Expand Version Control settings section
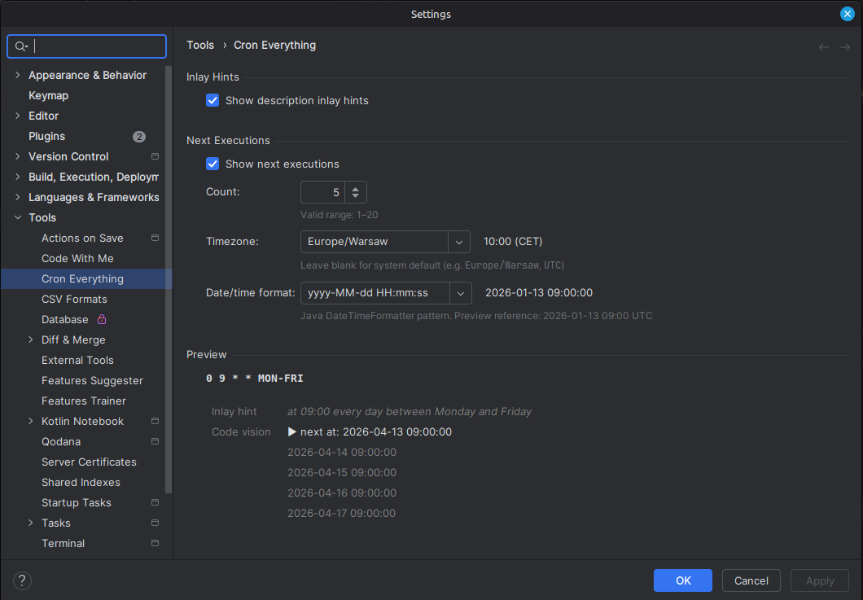Screen dimensions: 863x600 18,156
